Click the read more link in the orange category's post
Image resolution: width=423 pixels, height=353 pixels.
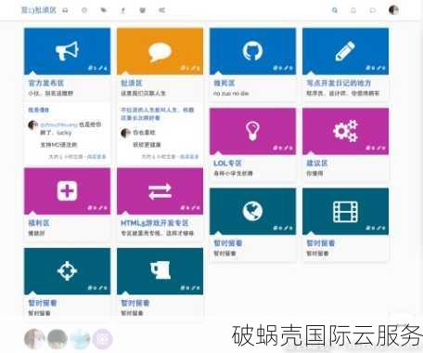coord(189,157)
